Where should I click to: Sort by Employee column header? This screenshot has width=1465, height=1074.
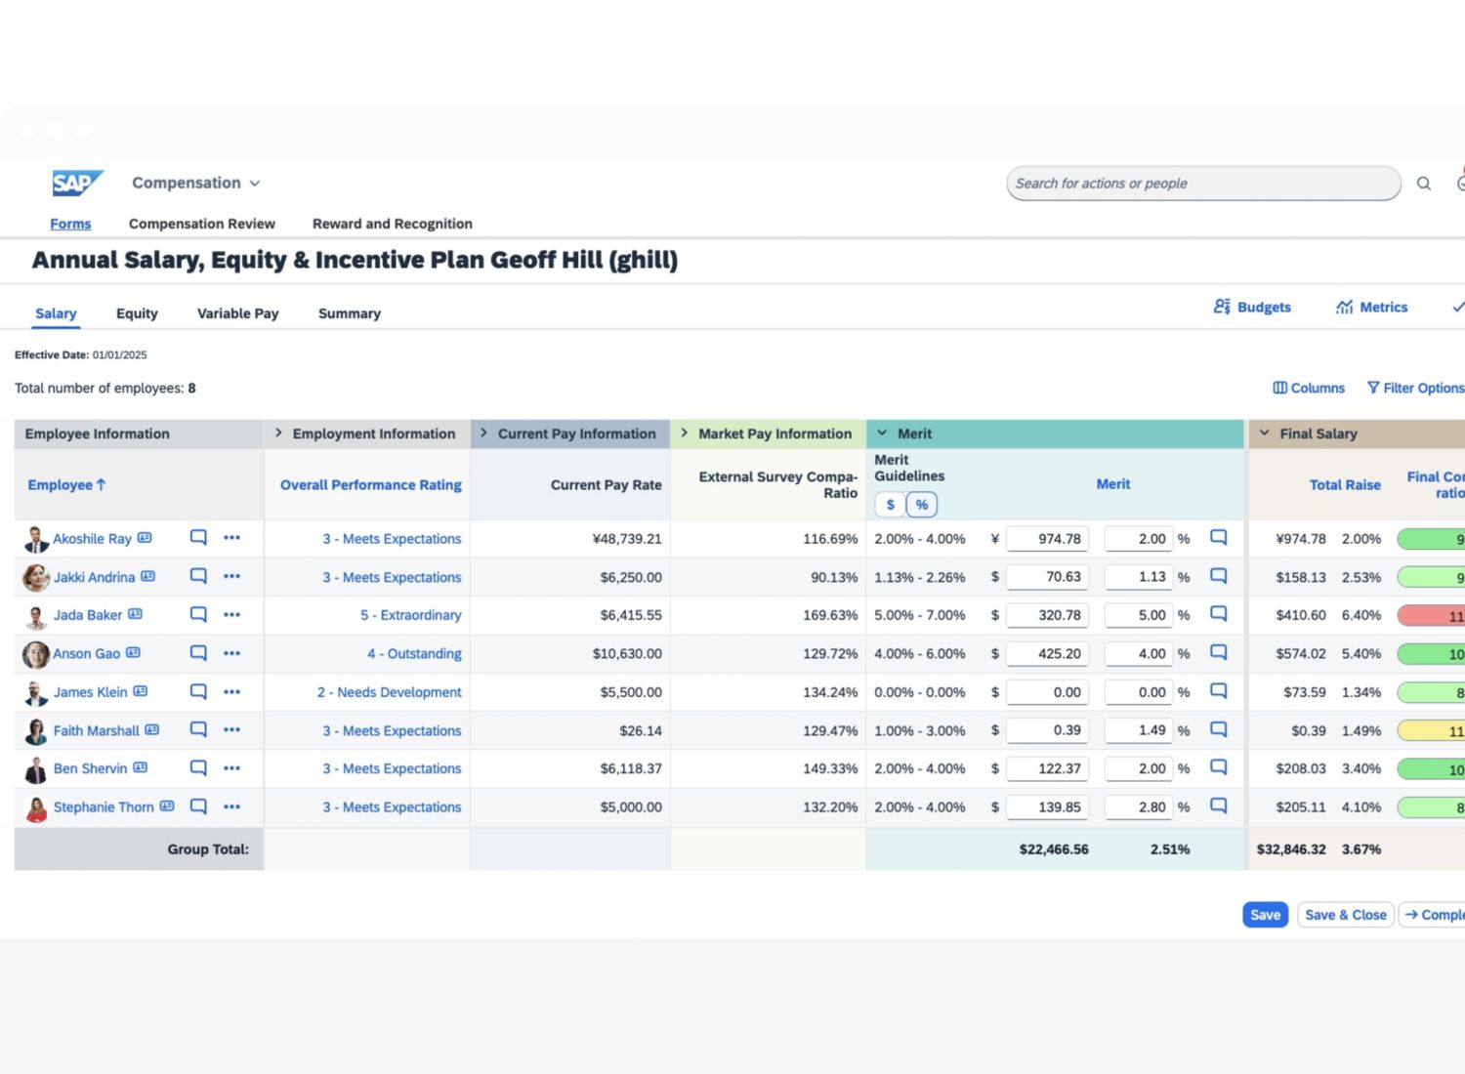pyautogui.click(x=66, y=484)
